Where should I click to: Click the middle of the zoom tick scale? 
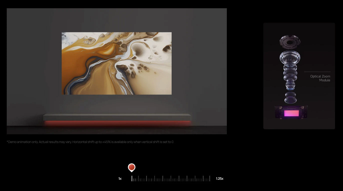[x=171, y=179]
